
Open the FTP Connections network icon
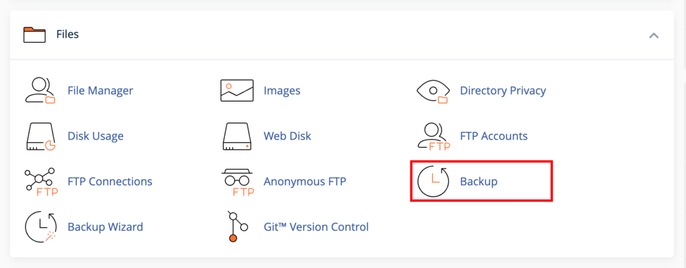40,182
